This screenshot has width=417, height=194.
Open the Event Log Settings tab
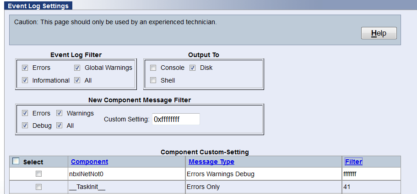click(x=38, y=6)
